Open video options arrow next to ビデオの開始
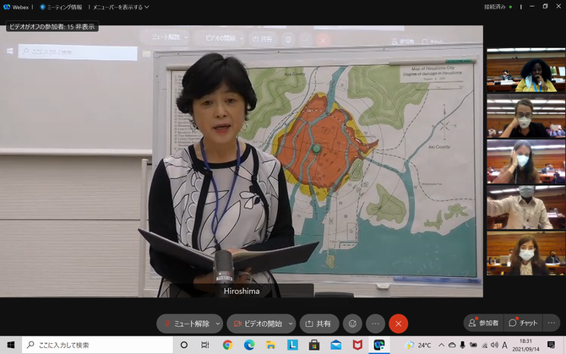 (x=289, y=324)
